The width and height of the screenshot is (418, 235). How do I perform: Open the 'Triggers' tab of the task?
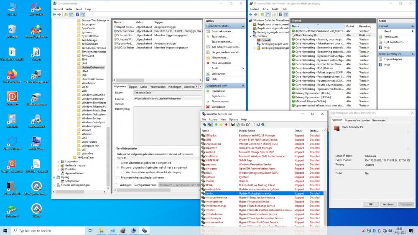133,87
